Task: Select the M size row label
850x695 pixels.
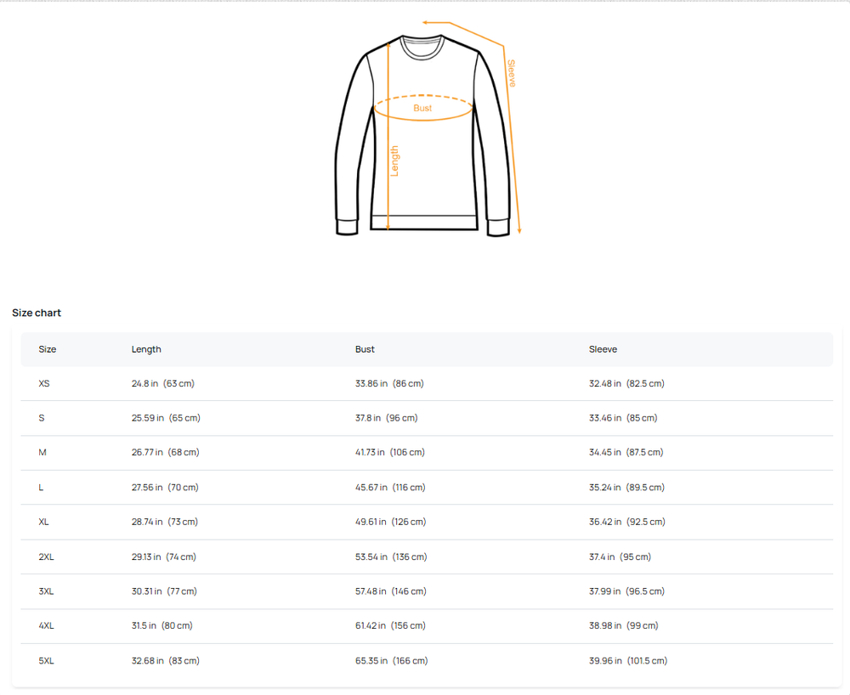Action: tap(42, 453)
